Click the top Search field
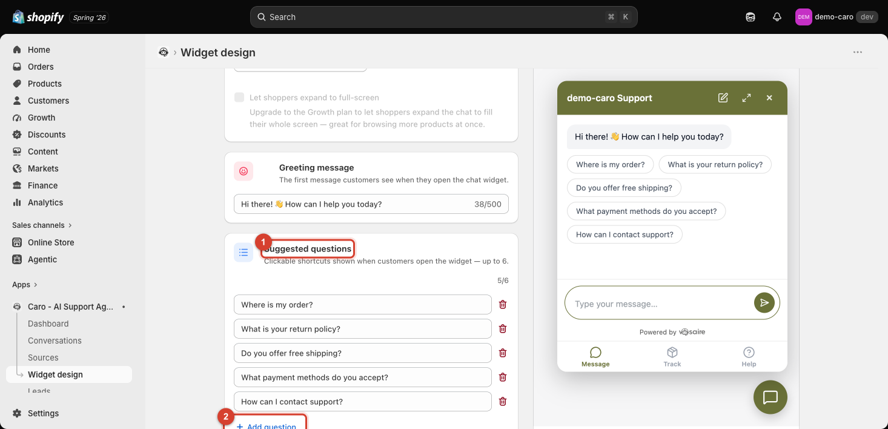This screenshot has height=429, width=888. pos(443,17)
